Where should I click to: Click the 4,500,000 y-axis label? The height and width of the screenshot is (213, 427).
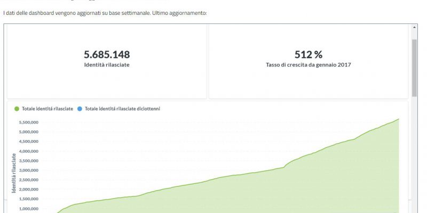point(29,142)
